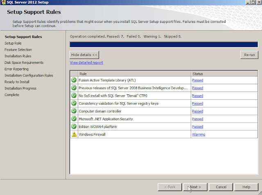Click the disabled Back button

[170, 187]
